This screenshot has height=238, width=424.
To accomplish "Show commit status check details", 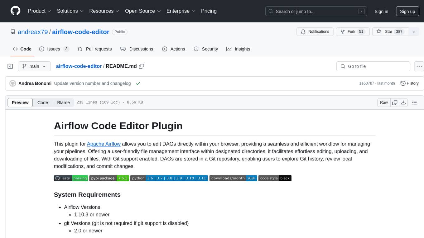I will pos(138,83).
